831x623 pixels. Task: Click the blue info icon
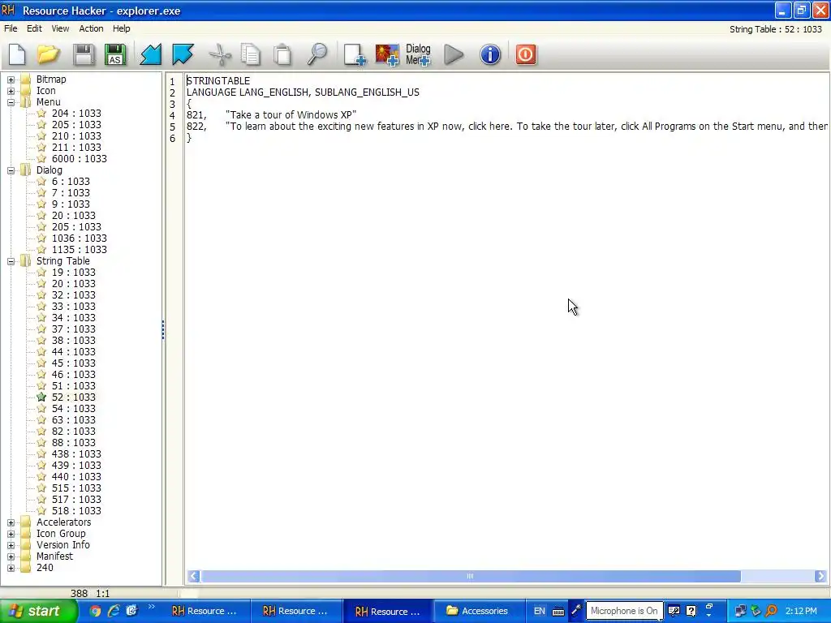[490, 54]
